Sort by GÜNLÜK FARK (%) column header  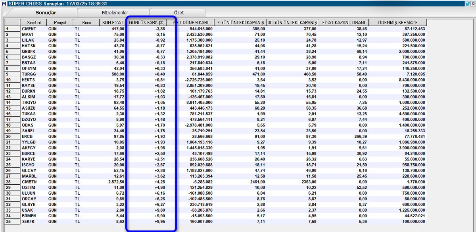(x=146, y=23)
